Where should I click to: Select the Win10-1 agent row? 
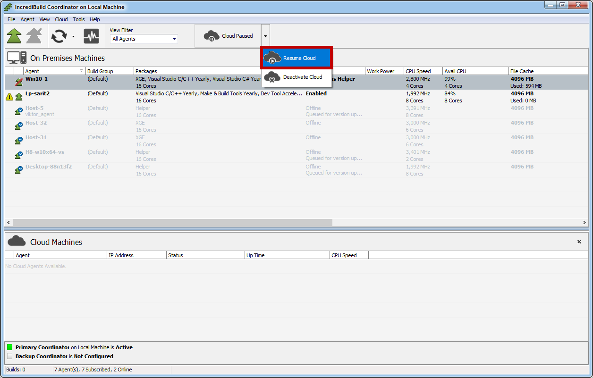[x=296, y=82]
